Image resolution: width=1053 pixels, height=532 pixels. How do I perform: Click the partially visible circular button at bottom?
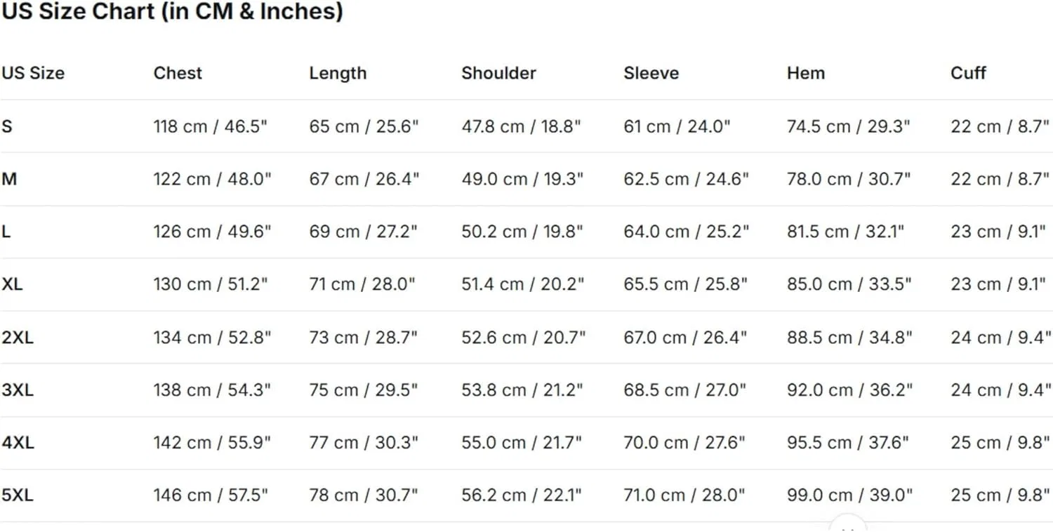847,525
